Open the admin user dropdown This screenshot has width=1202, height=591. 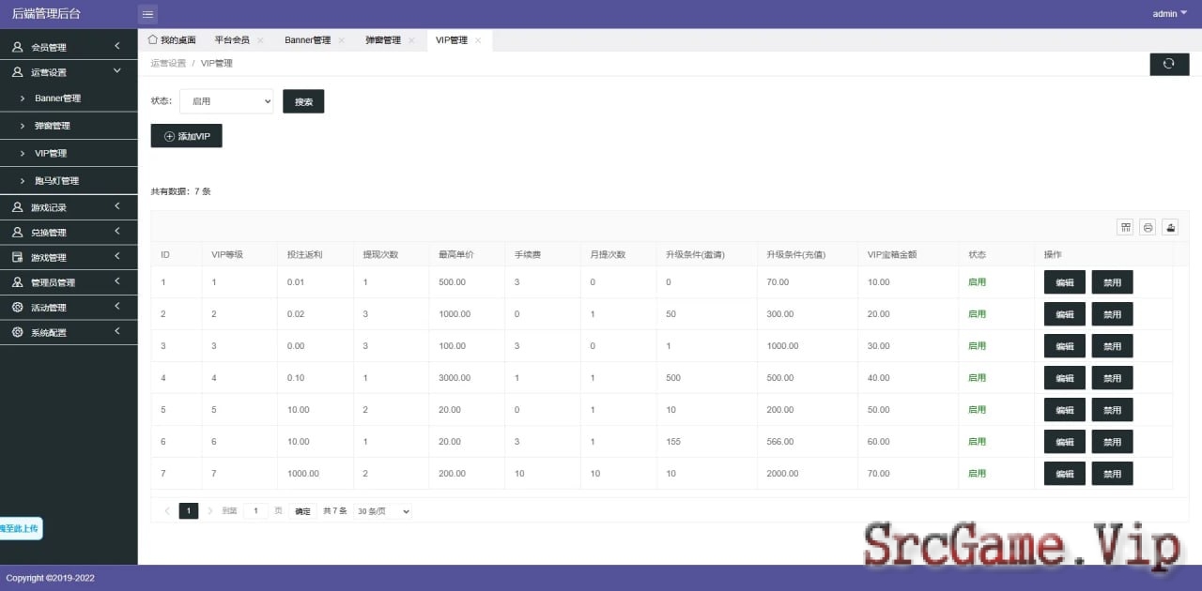pyautogui.click(x=1170, y=13)
